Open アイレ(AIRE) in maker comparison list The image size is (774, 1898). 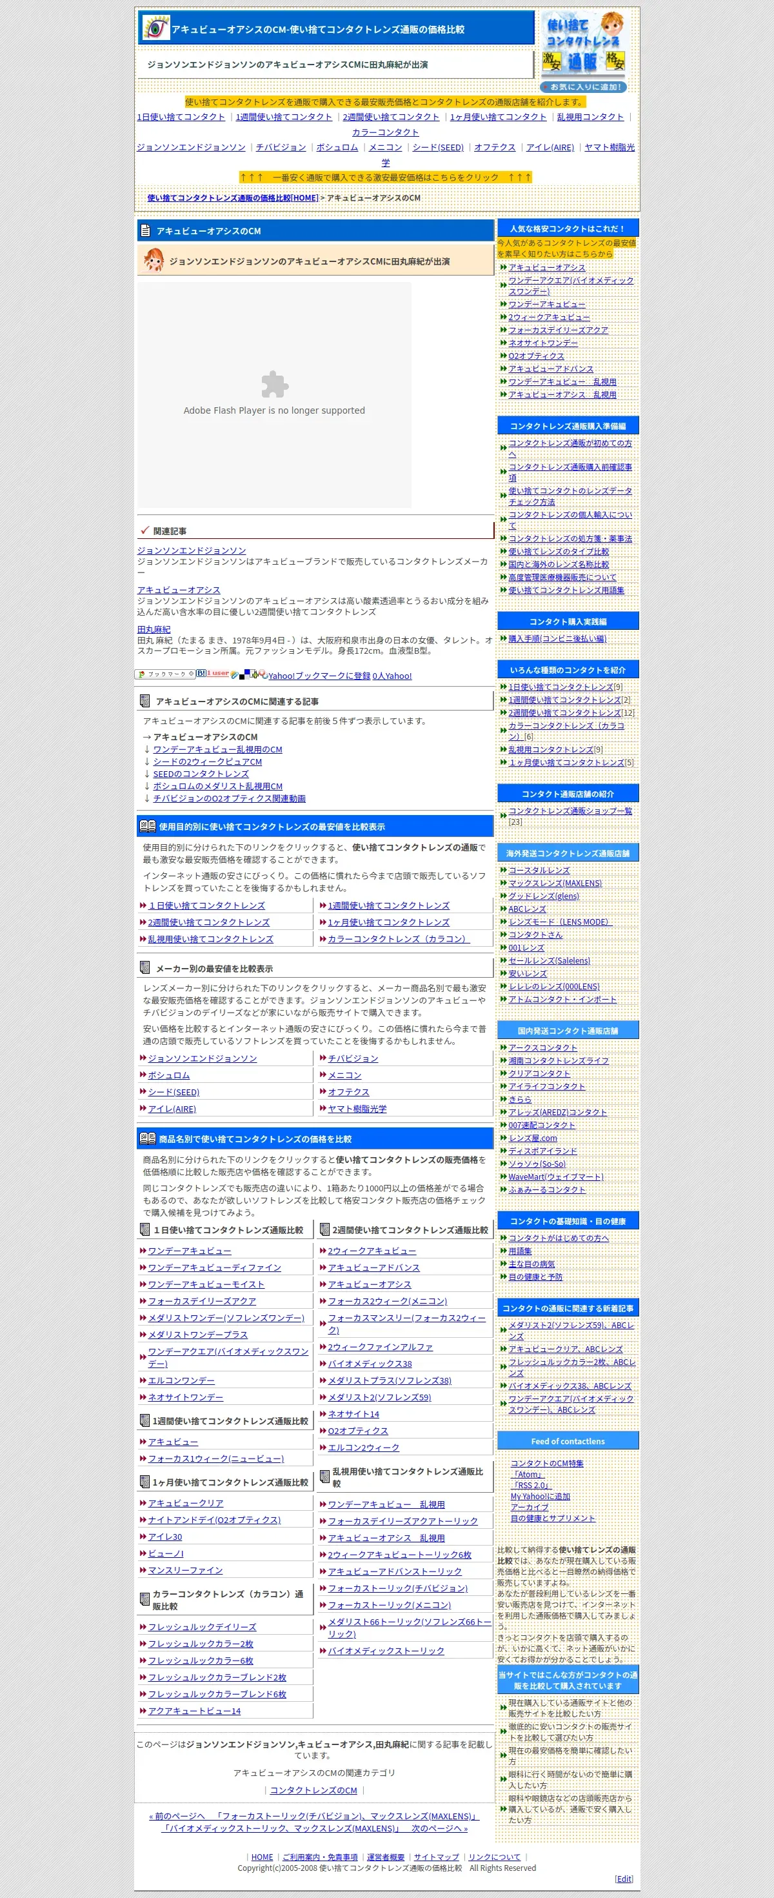pyautogui.click(x=172, y=1108)
